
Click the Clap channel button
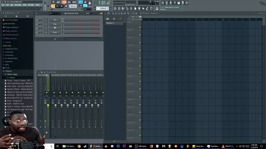tap(55, 24)
